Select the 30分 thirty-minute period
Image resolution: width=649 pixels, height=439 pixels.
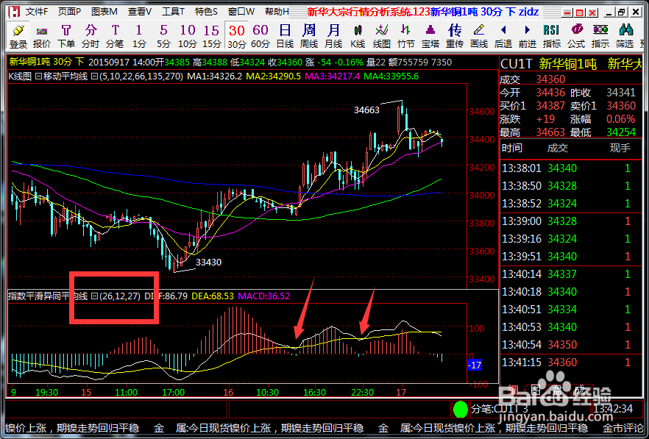pos(236,36)
